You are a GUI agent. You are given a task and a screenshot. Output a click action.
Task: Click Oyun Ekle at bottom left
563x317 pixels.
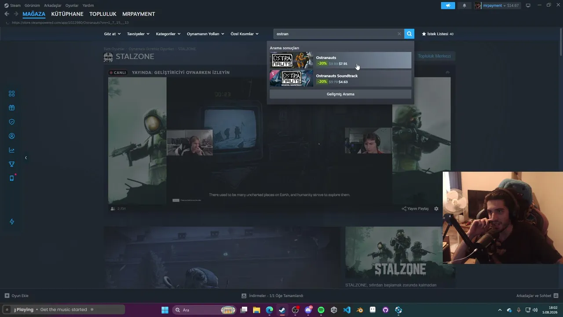click(17, 296)
